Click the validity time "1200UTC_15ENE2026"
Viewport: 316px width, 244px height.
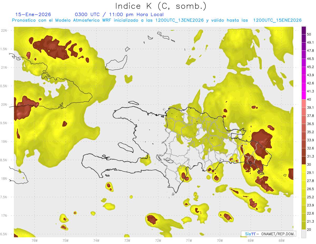277,20
